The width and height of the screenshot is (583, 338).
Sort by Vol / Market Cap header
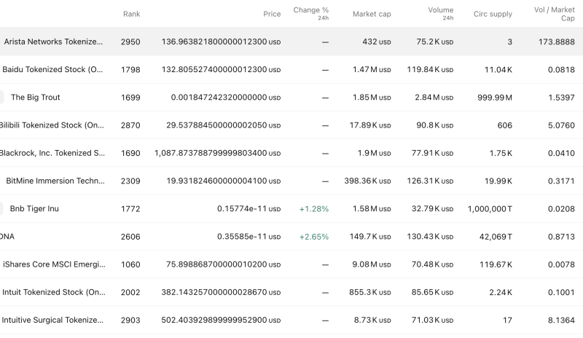click(x=555, y=14)
